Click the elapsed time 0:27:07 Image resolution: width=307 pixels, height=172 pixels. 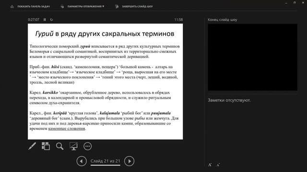(34, 20)
